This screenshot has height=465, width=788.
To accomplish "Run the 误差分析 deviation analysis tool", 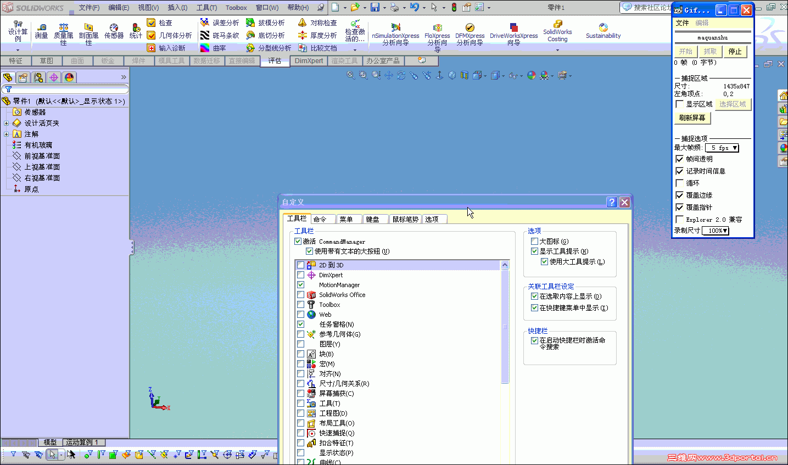I will pyautogui.click(x=219, y=23).
